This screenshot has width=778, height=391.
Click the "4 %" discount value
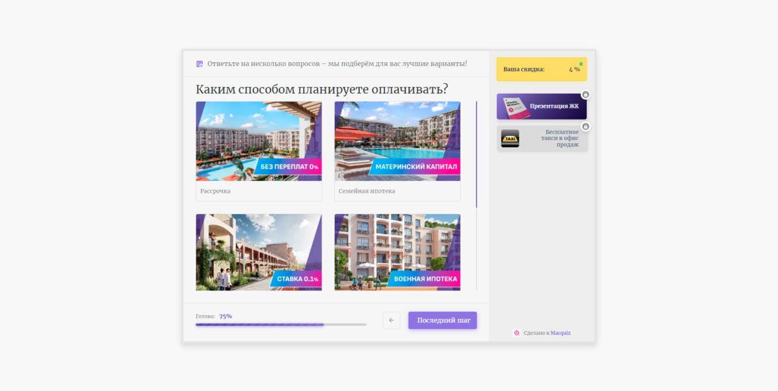click(x=574, y=69)
